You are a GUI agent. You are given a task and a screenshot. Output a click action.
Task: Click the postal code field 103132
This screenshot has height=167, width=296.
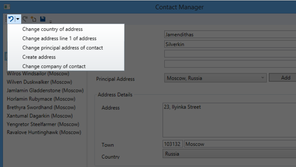pyautogui.click(x=173, y=144)
